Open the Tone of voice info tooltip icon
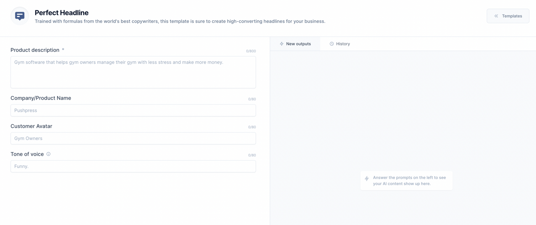 [49, 154]
